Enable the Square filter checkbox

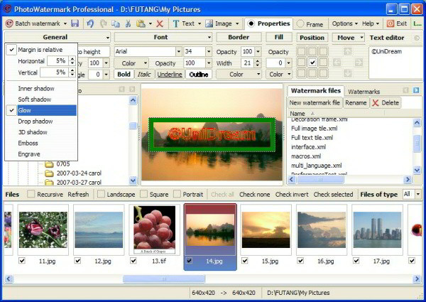coord(143,194)
